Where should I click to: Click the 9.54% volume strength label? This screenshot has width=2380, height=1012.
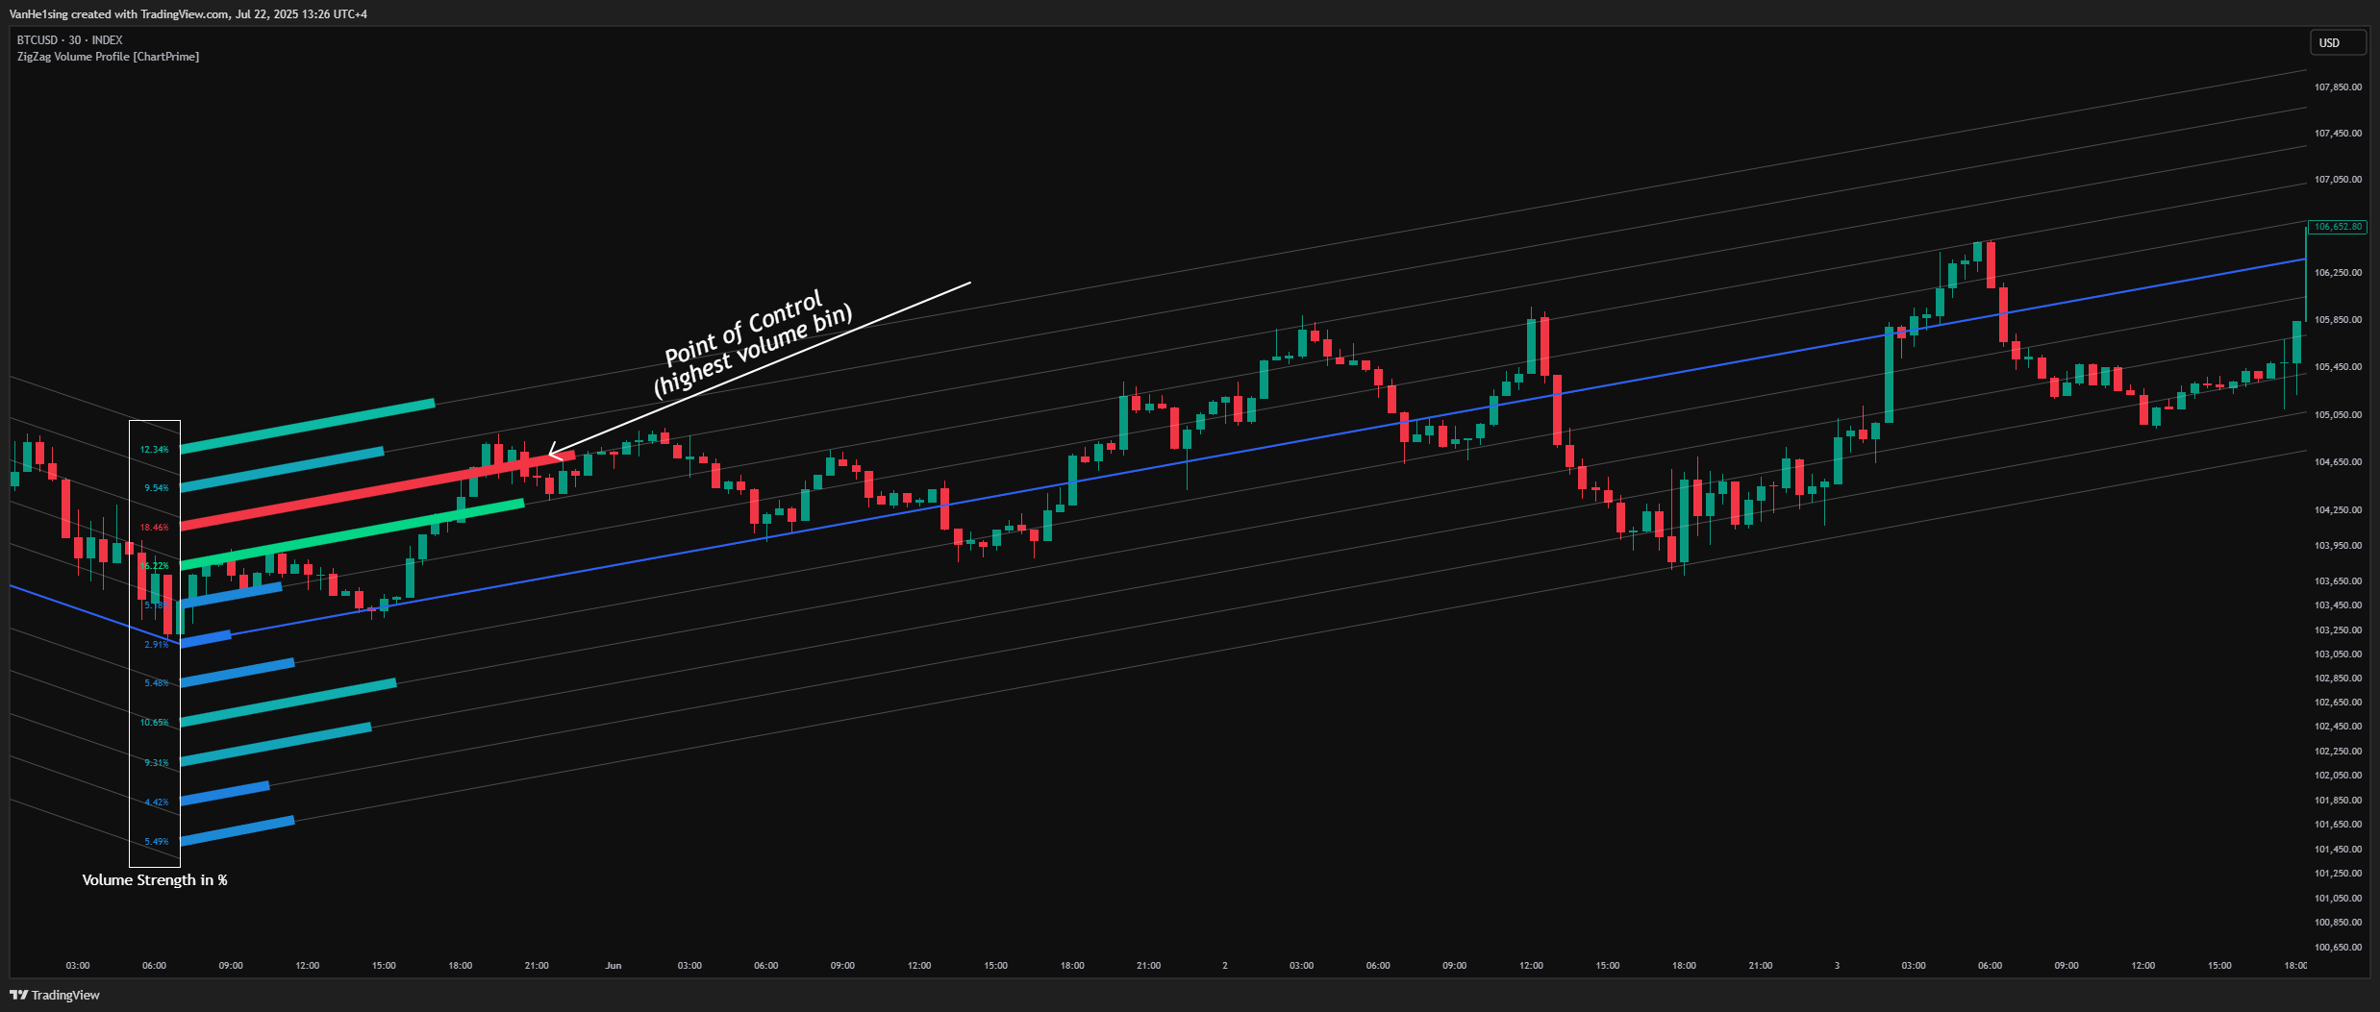click(157, 488)
